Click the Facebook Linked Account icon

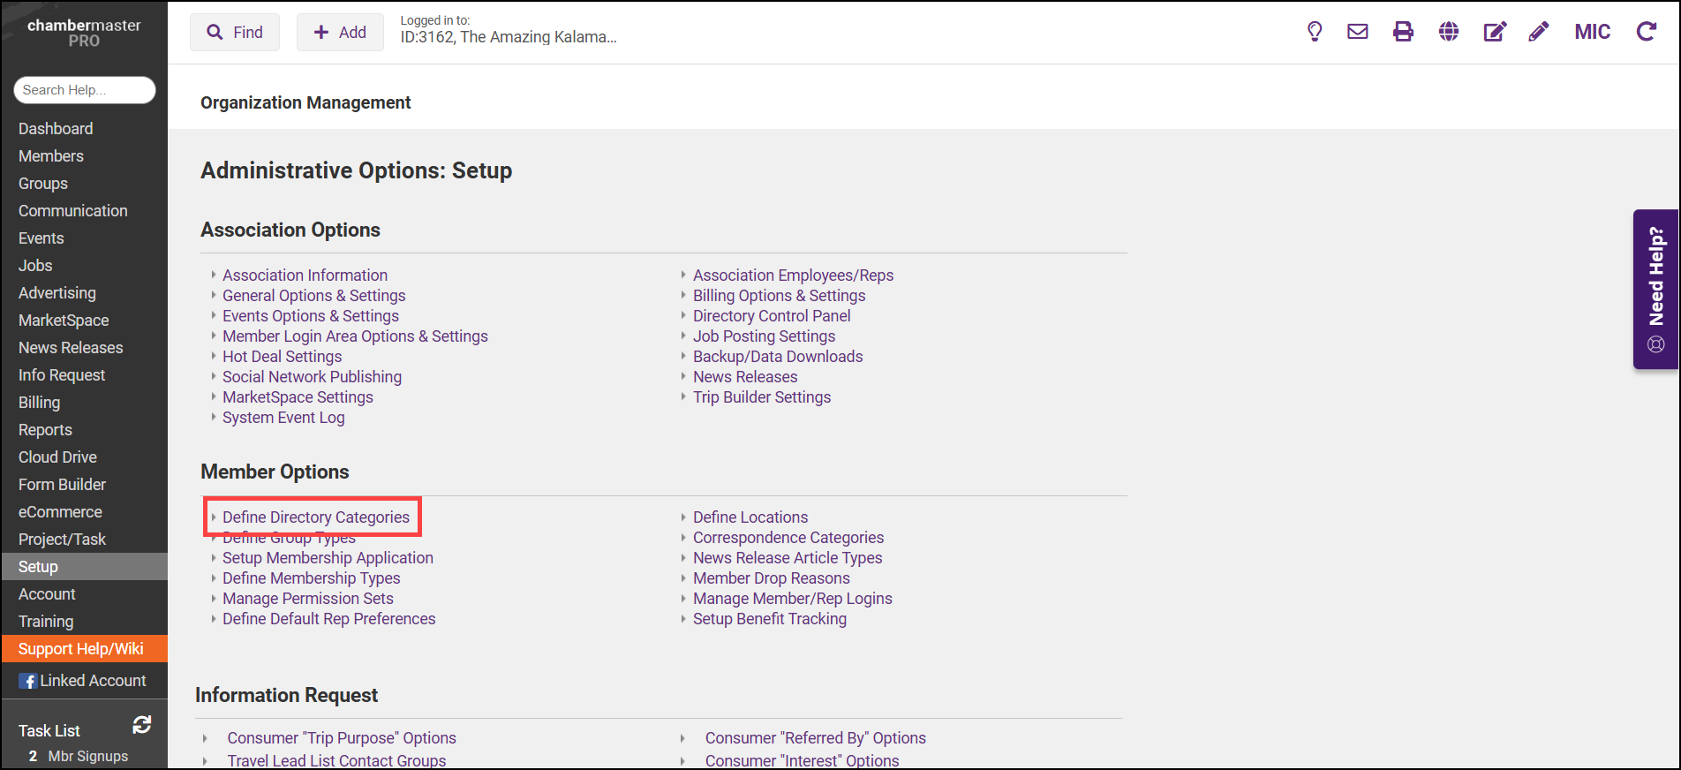point(28,681)
